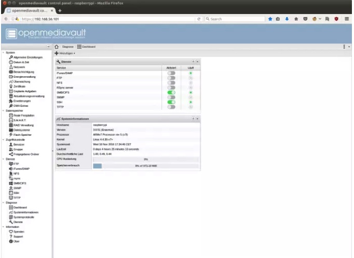Click the CPU Auslastung progress bar
This screenshot has height=258, width=354.
(x=146, y=159)
